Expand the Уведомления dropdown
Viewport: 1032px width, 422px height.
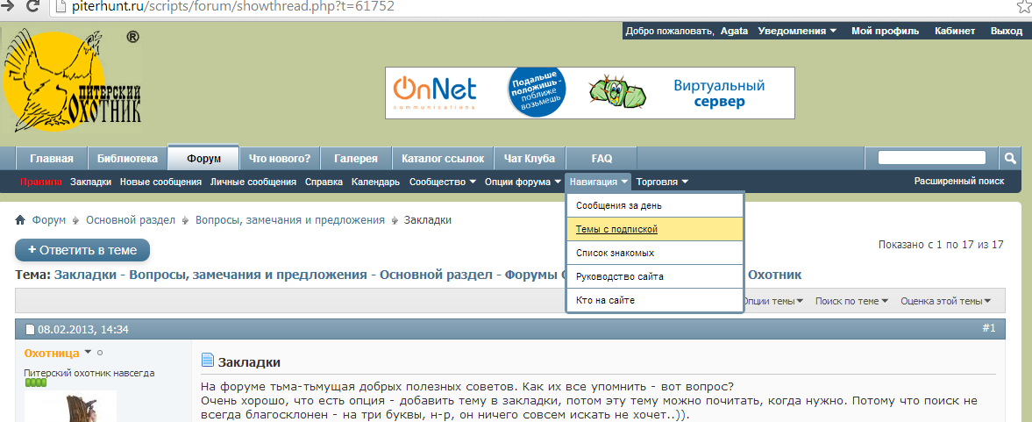tap(796, 31)
